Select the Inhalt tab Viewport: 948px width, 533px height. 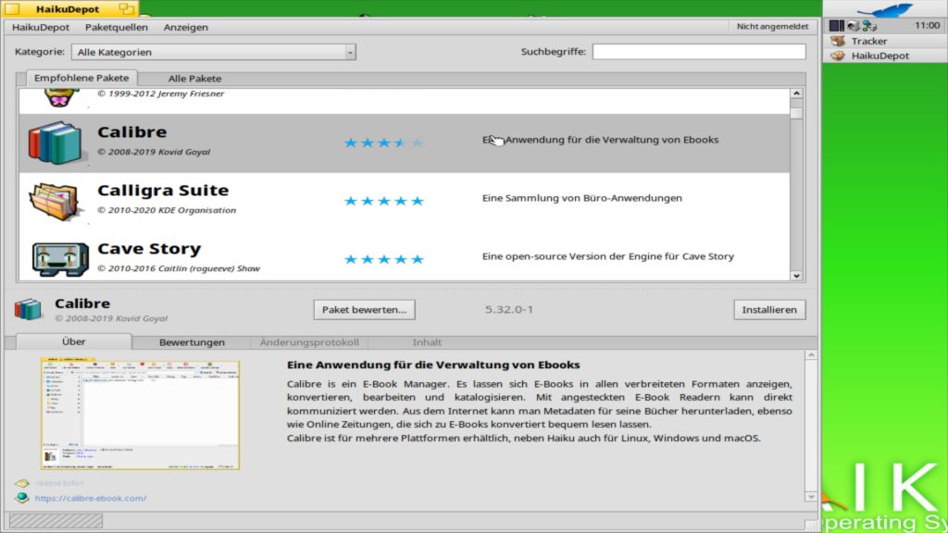pos(427,342)
